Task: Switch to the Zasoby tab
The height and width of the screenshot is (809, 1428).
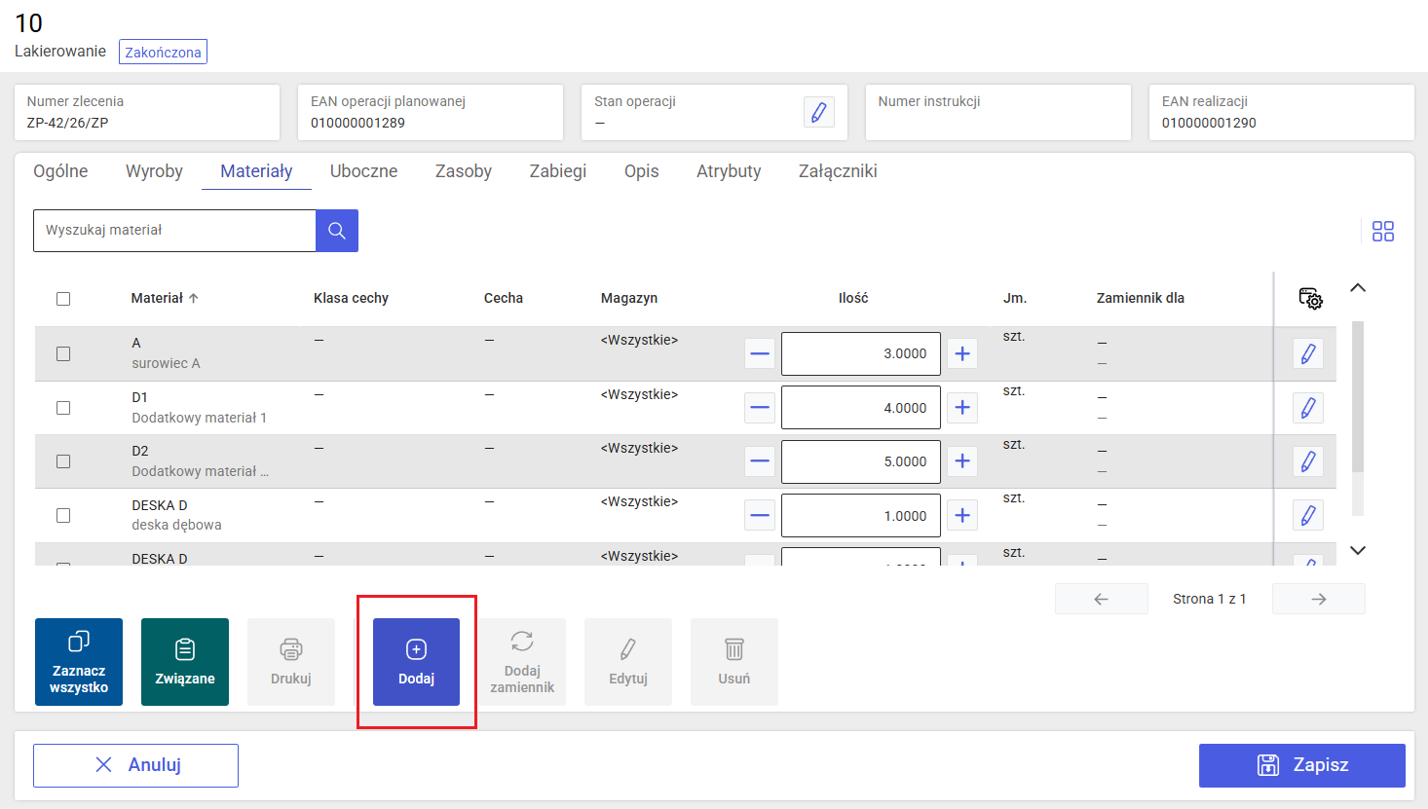Action: coord(464,171)
